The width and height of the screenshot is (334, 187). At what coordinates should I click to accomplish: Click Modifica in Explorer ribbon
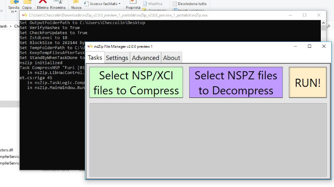point(153,4)
